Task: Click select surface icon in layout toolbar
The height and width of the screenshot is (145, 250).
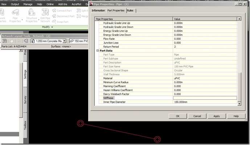Action: [x=12, y=41]
